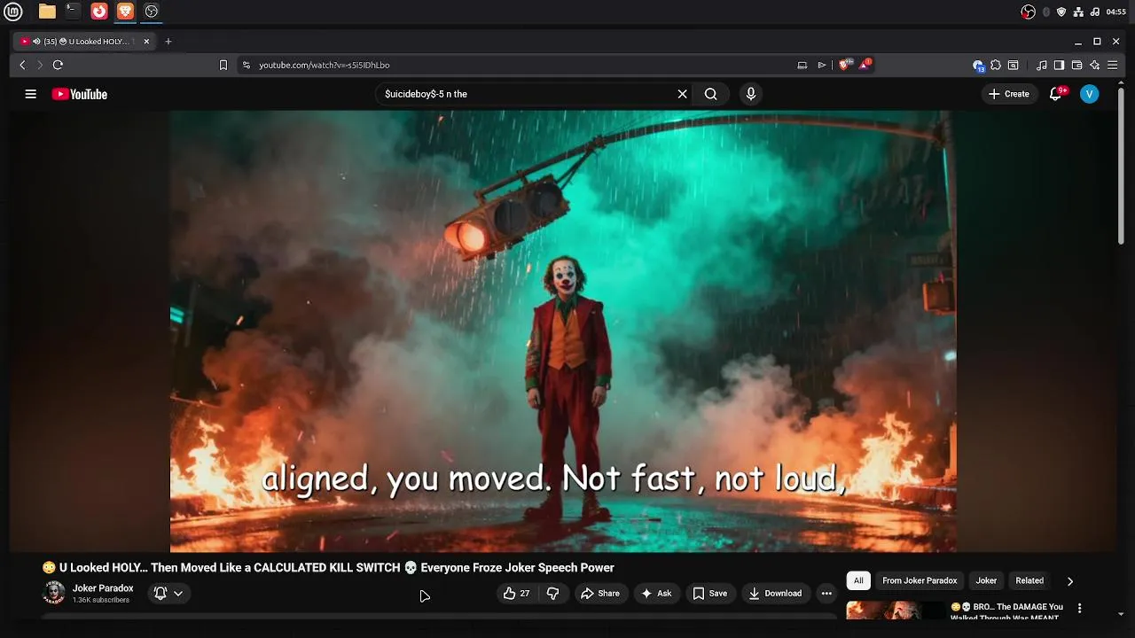Image resolution: width=1135 pixels, height=638 pixels.
Task: Open more actions three-dot menu
Action: 826,594
